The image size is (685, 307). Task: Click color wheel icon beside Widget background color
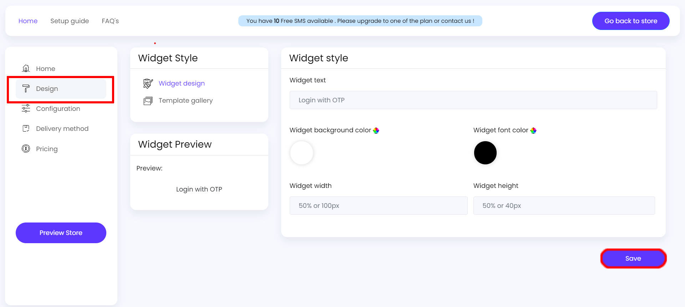[376, 131]
